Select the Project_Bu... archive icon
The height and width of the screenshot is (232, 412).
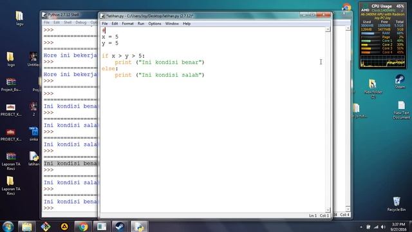pos(11,84)
